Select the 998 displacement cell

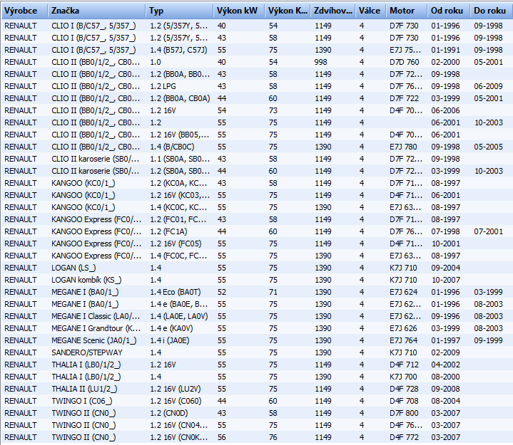[320, 62]
